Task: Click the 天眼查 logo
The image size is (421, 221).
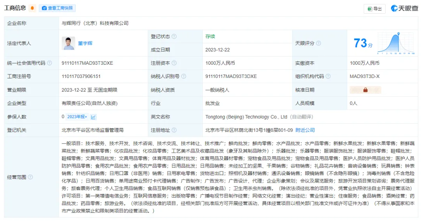Action: 404,8
